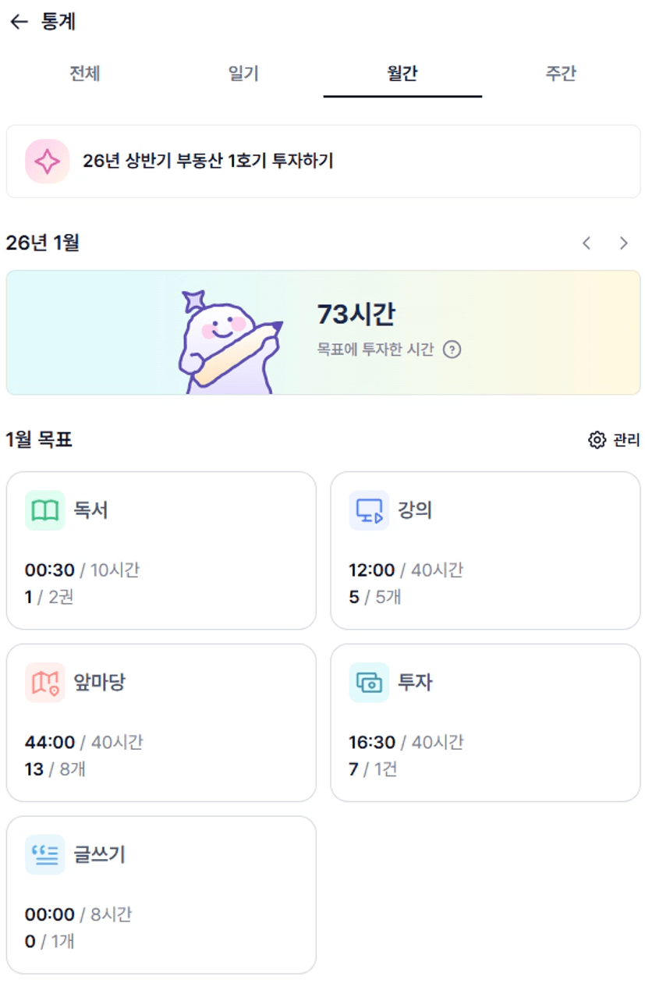Open the 관리 goal management link

(x=626, y=440)
